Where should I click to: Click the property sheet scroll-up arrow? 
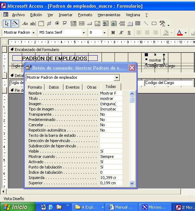tap(132, 94)
